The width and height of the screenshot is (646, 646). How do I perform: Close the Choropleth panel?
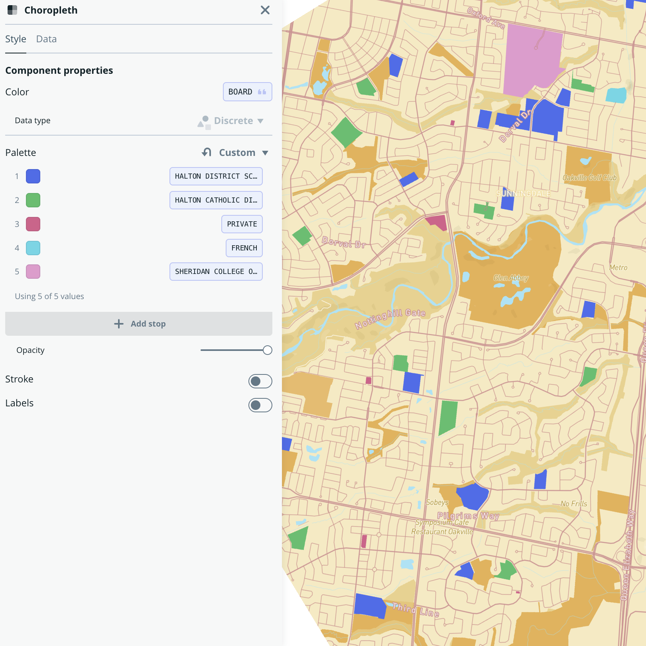tap(265, 10)
